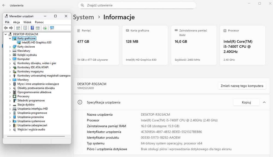Go to System in the breadcrumb
This screenshot has width=273, height=157.
pyautogui.click(x=83, y=17)
